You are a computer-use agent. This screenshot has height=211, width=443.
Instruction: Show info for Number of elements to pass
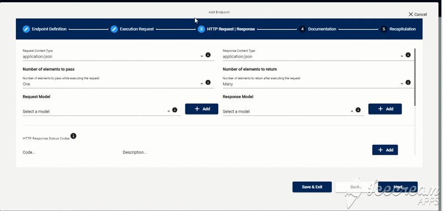(208, 82)
